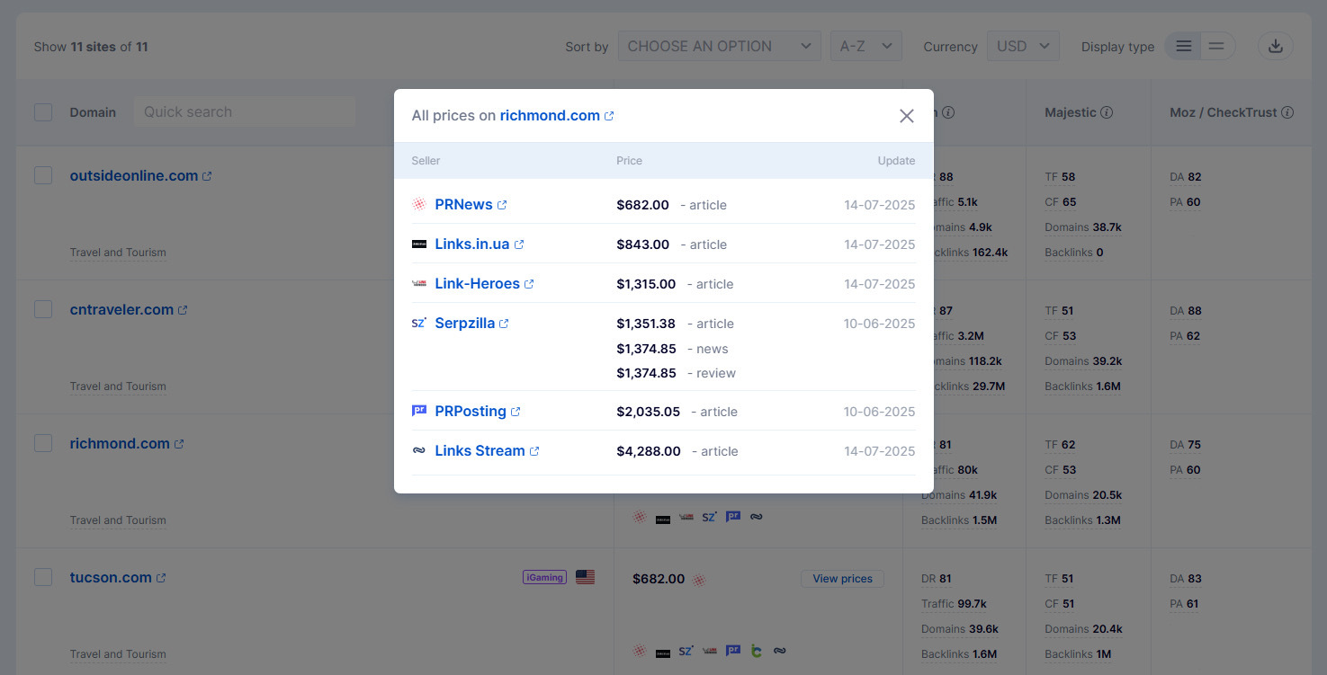The image size is (1327, 675).
Task: Focus the Quick search domain field
Action: click(245, 112)
